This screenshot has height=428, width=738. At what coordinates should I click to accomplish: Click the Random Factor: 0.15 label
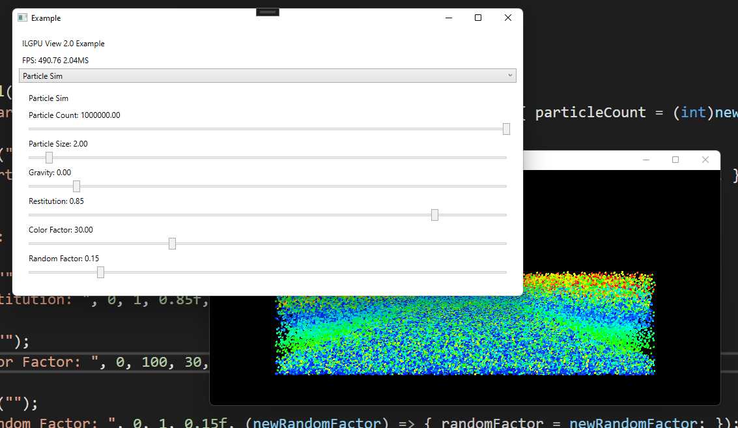coord(64,259)
